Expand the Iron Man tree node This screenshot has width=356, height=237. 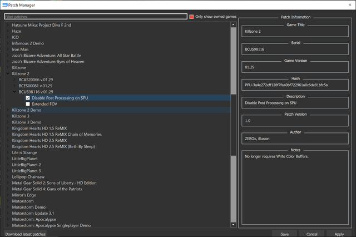click(8, 50)
